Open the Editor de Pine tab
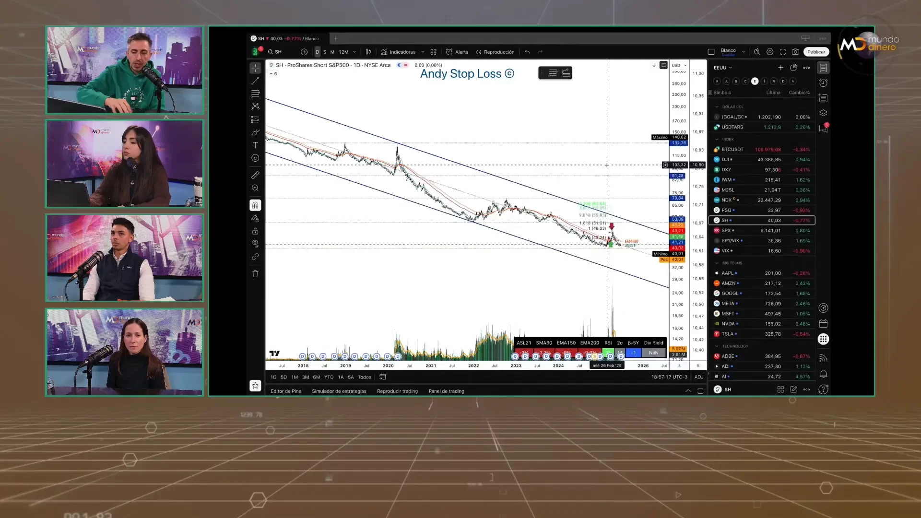Screen dimensions: 921x518 [286, 391]
